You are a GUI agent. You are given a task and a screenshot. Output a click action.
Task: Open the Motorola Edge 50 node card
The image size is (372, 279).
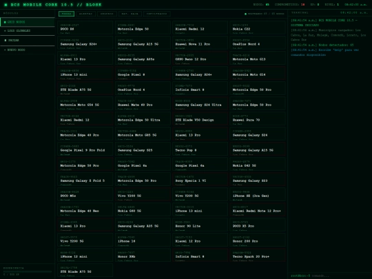(143, 28)
